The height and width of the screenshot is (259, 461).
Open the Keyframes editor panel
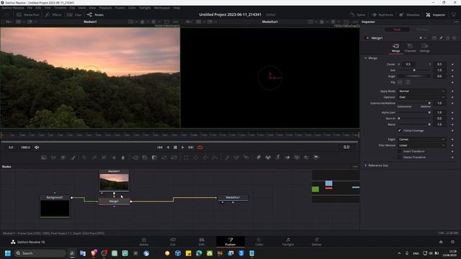coord(382,14)
